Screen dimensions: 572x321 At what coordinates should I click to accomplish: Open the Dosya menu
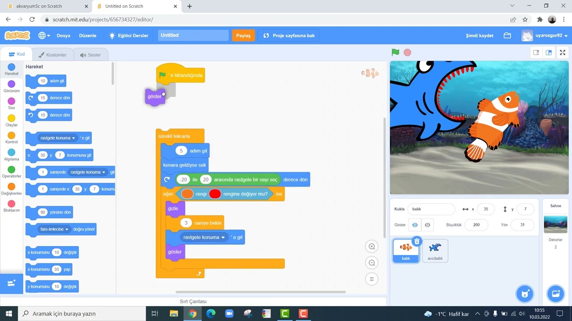point(63,36)
